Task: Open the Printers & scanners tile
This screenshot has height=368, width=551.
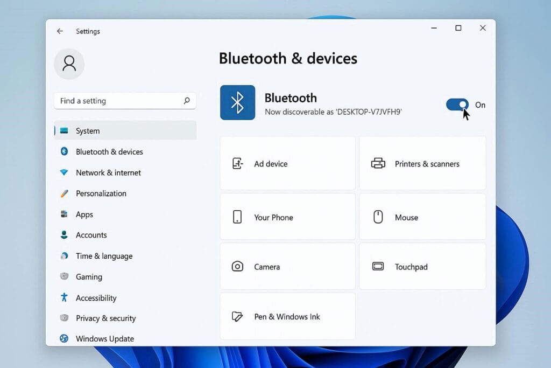Action: (422, 163)
